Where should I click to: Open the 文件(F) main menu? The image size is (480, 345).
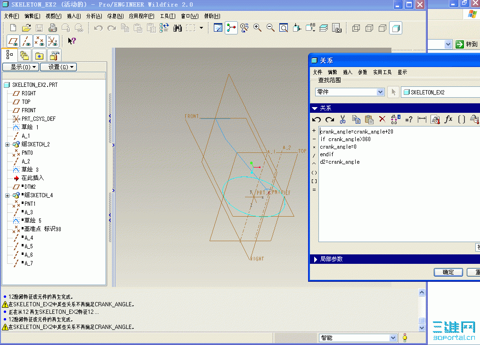(x=12, y=16)
